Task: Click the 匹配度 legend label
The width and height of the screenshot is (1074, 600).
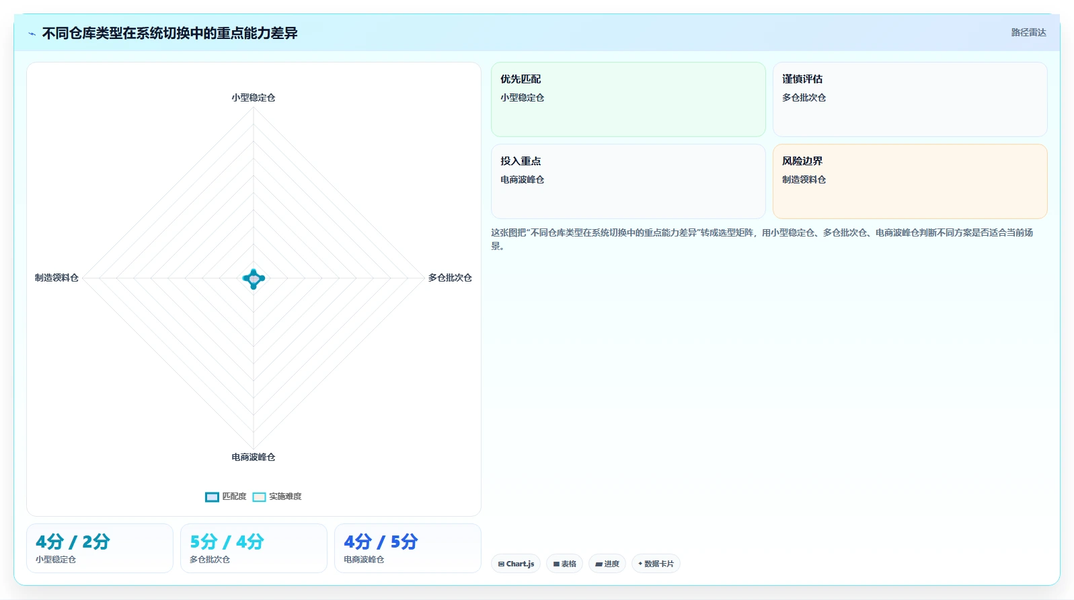Action: [x=234, y=497]
